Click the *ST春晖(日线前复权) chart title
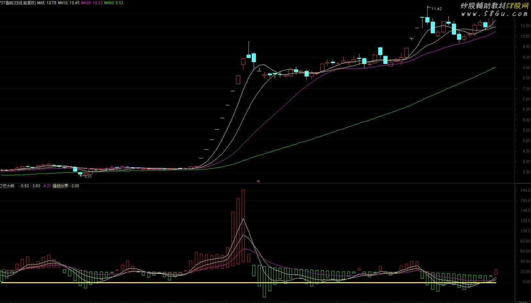Image resolution: width=531 pixels, height=303 pixels. point(18,3)
